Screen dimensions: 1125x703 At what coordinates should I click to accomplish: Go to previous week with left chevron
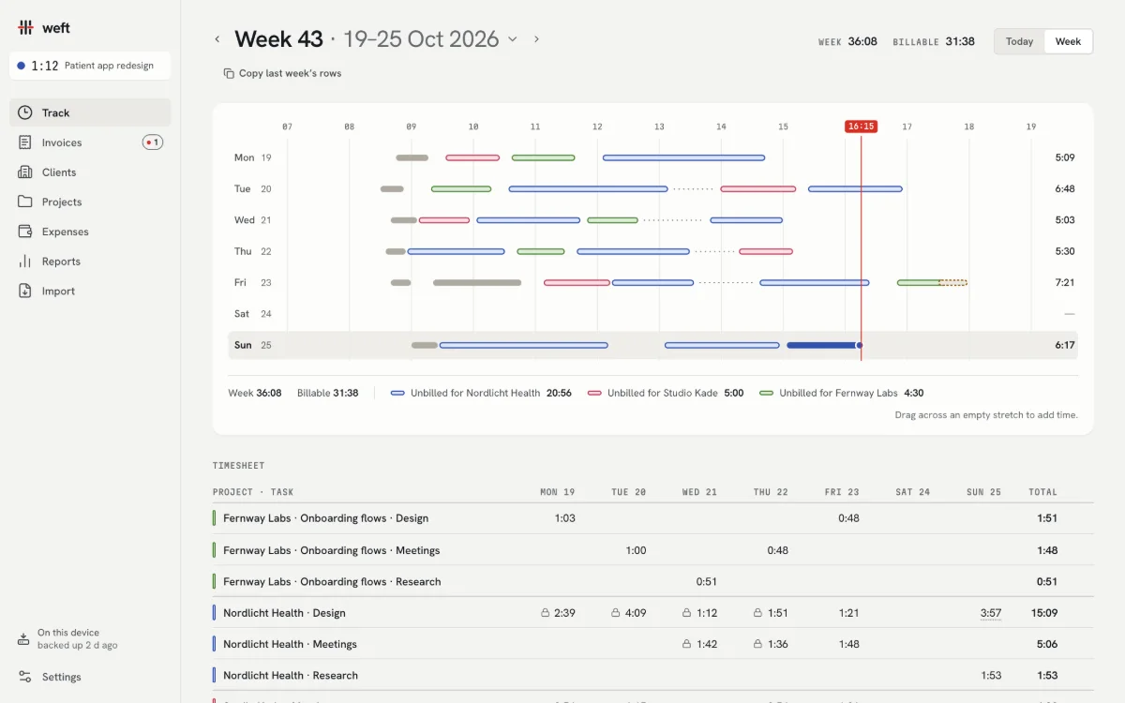[217, 39]
